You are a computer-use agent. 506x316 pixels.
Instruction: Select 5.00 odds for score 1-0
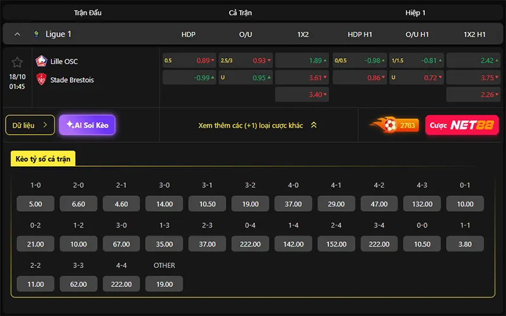[35, 204]
